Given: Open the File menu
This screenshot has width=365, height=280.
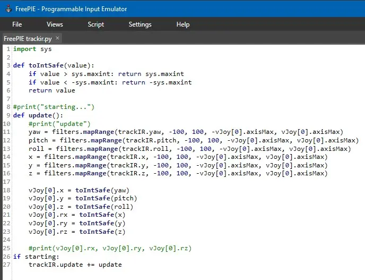Looking at the screenshot, I should pos(17,24).
